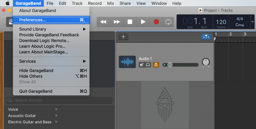Screen dimensions: 256x129
Task: Click the project document icon in title bar
Action: point(200,10)
